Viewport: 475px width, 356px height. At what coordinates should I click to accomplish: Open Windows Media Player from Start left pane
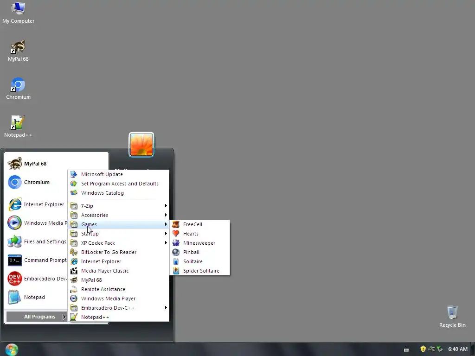(36, 223)
